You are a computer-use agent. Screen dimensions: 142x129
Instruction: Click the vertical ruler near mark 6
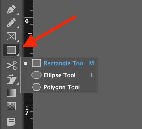pos(28,21)
